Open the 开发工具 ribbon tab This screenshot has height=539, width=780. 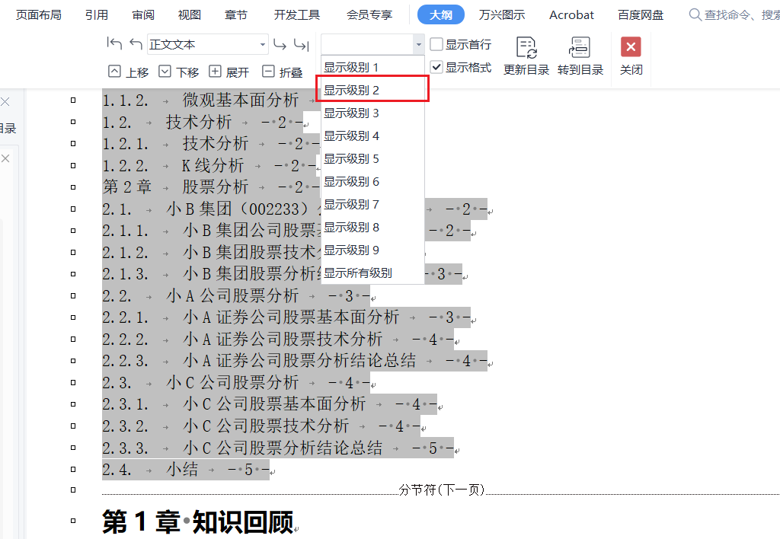point(297,14)
